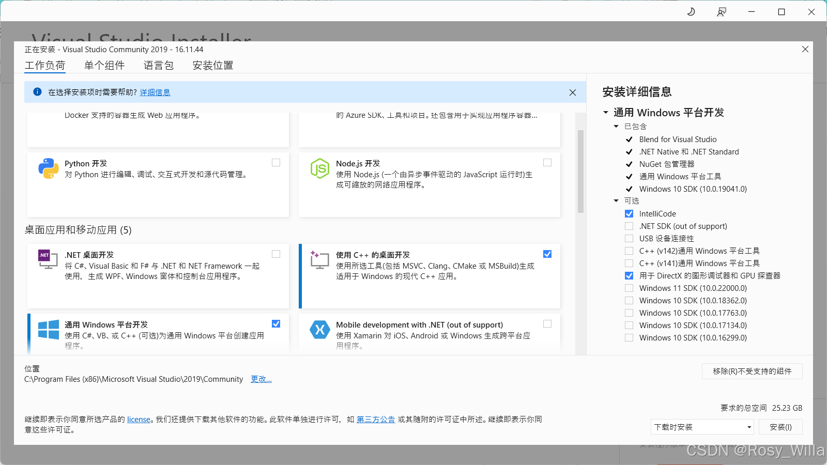Uncheck 通用 Windows 平台开发 workload
This screenshot has height=465, width=827.
(276, 324)
